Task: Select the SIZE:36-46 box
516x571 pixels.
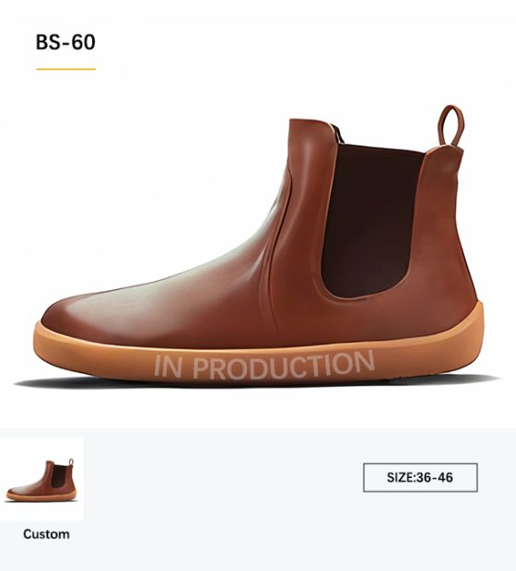Action: coord(420,477)
